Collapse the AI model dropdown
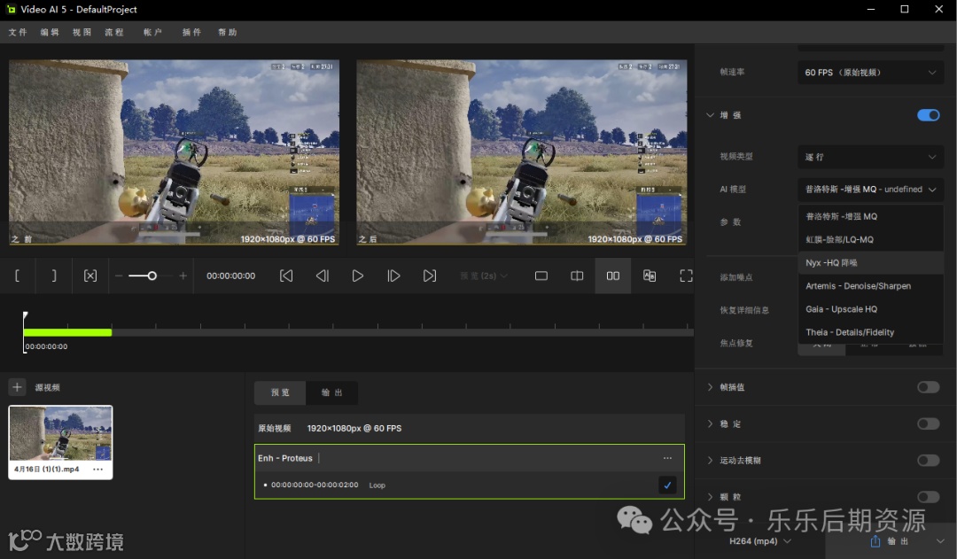Screen dimensions: 957x559 pyautogui.click(x=870, y=190)
